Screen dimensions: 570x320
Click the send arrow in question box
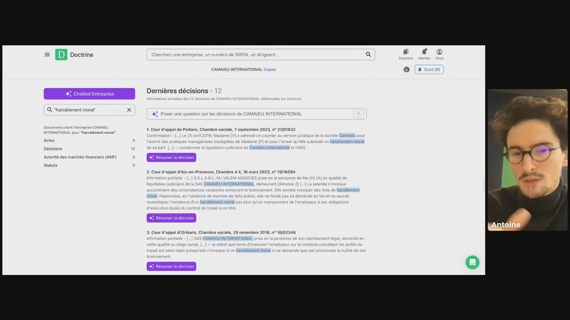[x=358, y=114]
